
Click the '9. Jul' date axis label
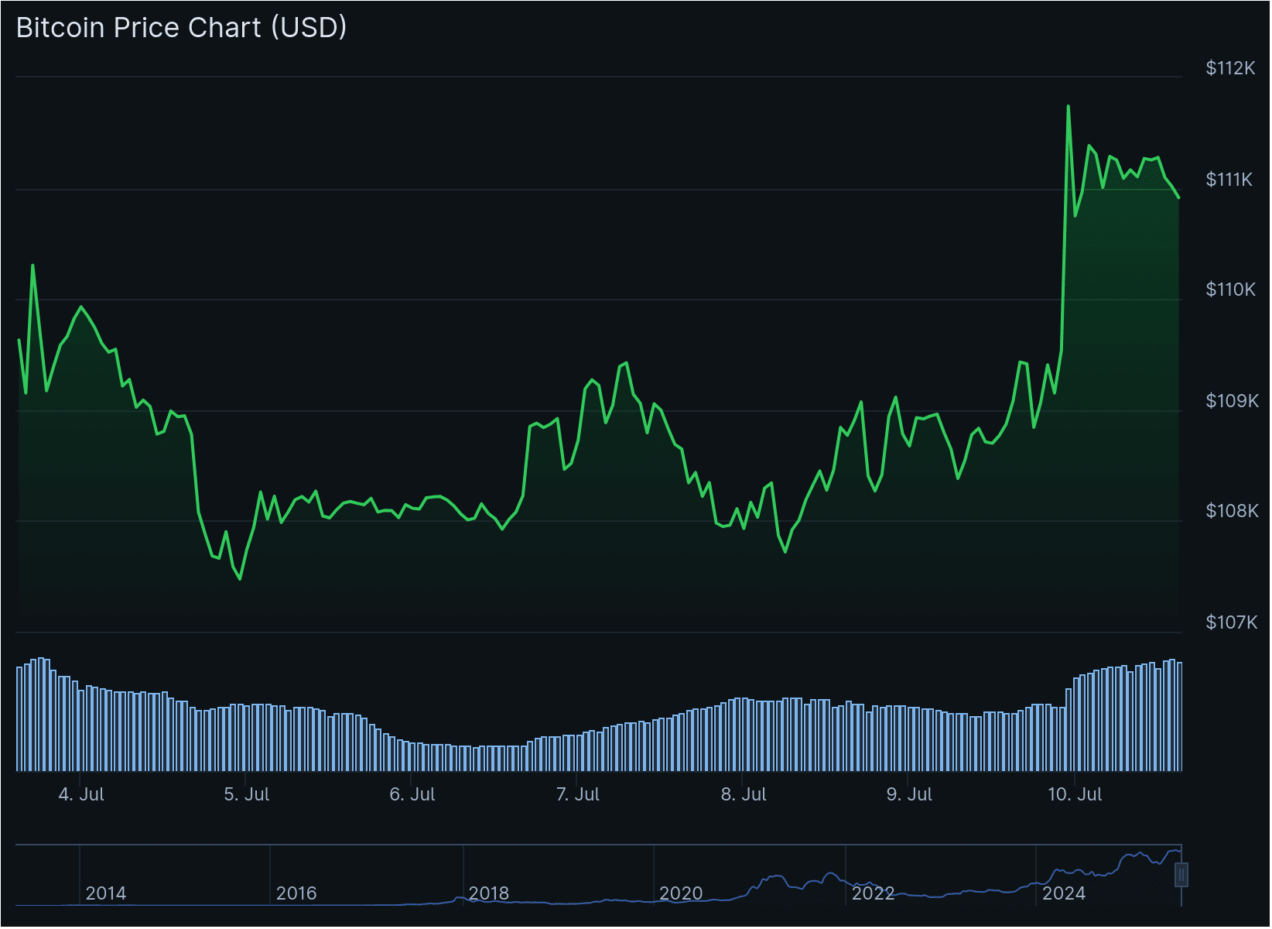(909, 794)
